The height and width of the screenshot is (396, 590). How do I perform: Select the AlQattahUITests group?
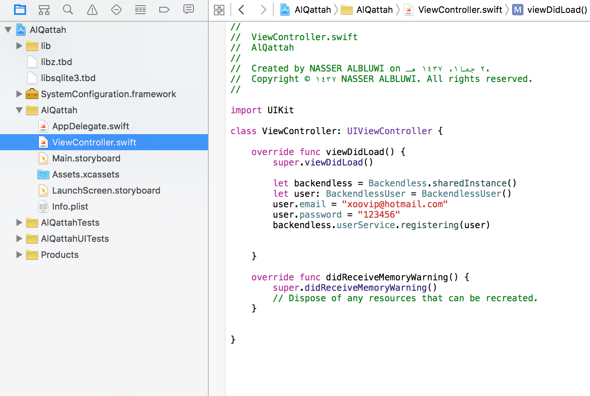point(104,239)
